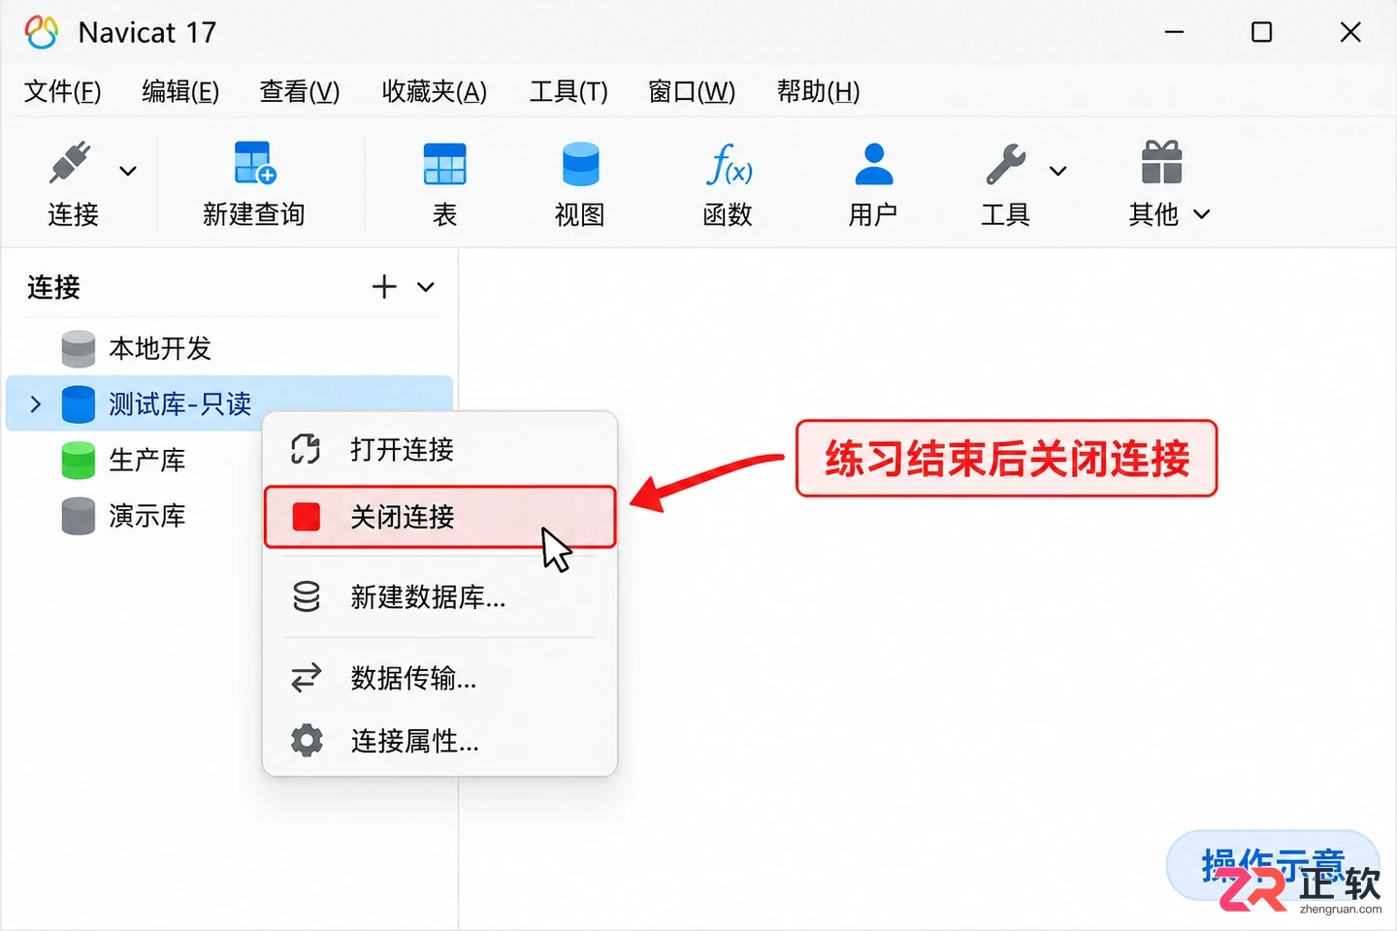Open the 收藏夹(A) menu
This screenshot has width=1397, height=931.
(435, 91)
